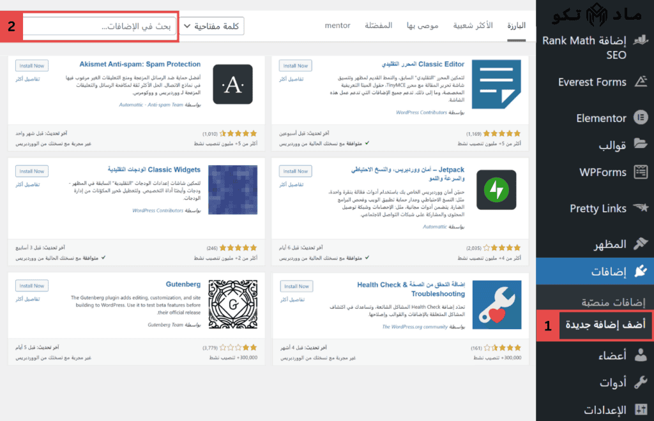Image resolution: width=654 pixels, height=421 pixels.
Task: Open the إضافات منصّبة submenu item
Action: 613,302
